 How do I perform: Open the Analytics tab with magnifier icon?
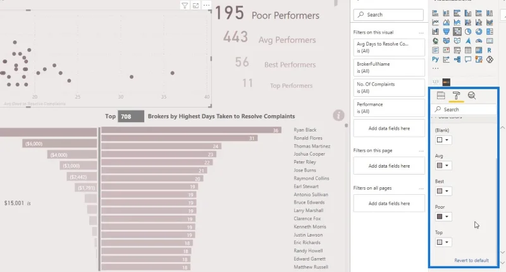coord(472,96)
